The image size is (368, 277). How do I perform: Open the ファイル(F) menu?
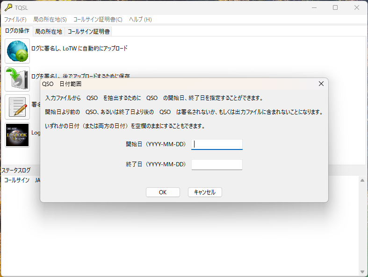(x=15, y=20)
